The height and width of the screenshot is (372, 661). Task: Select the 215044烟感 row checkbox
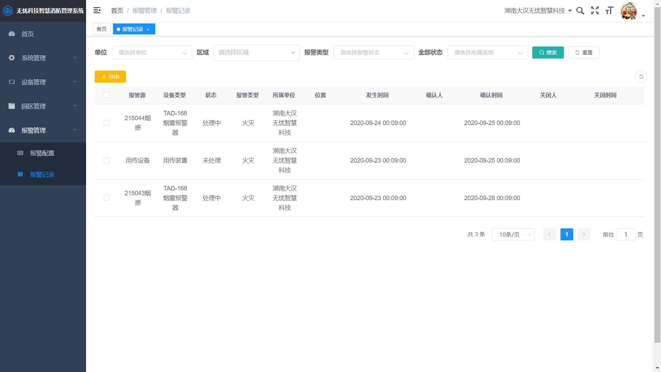point(106,123)
